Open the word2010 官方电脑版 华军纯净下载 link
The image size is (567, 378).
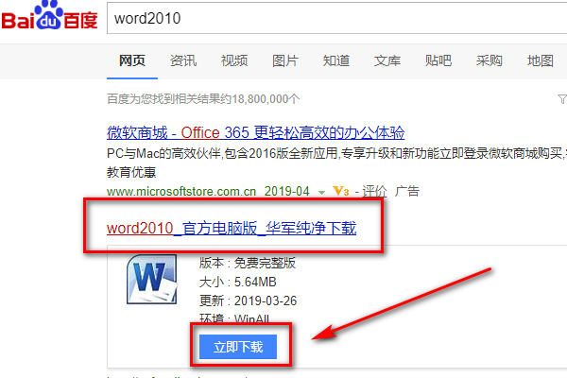click(x=232, y=229)
